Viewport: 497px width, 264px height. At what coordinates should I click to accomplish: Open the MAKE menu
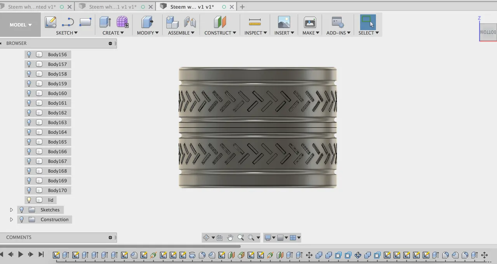[311, 33]
